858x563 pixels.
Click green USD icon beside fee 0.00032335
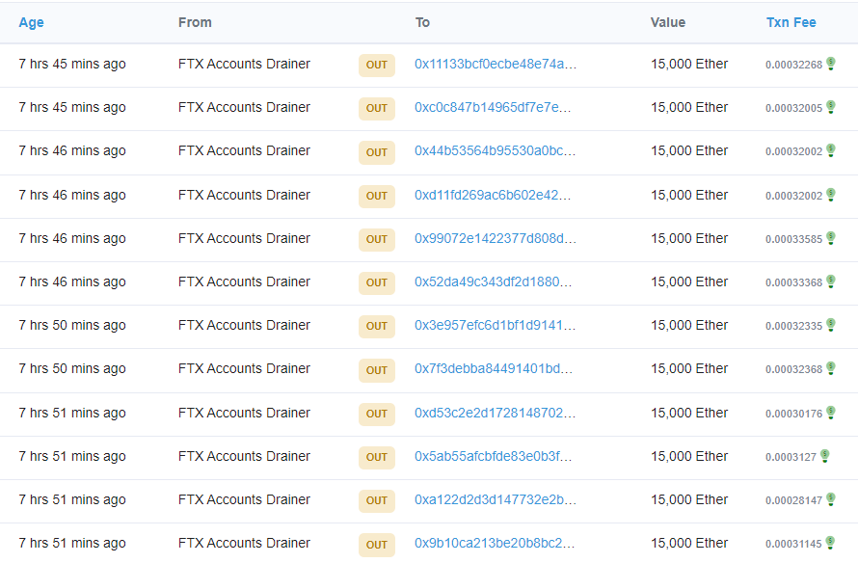831,326
